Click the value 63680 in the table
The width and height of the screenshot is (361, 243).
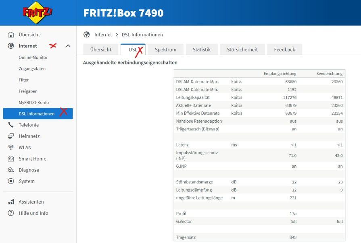click(x=291, y=82)
